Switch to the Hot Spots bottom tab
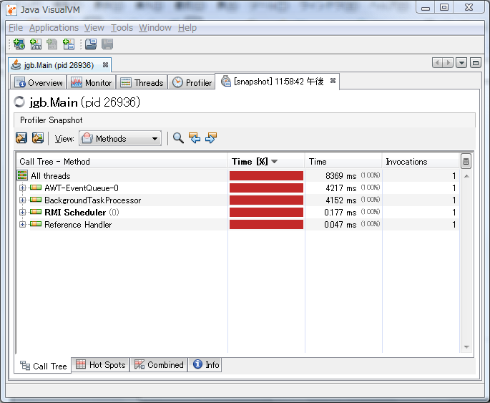 point(101,365)
